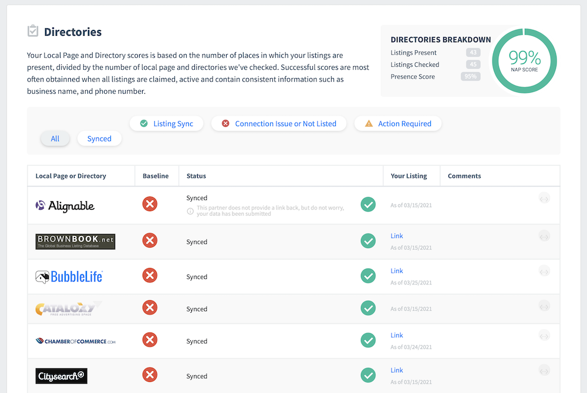This screenshot has height=393, width=587.
Task: Click the BubbleLife comment icon
Action: click(544, 271)
